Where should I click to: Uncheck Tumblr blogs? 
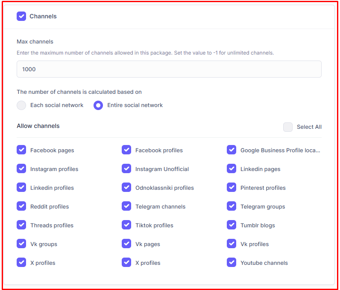(x=232, y=225)
